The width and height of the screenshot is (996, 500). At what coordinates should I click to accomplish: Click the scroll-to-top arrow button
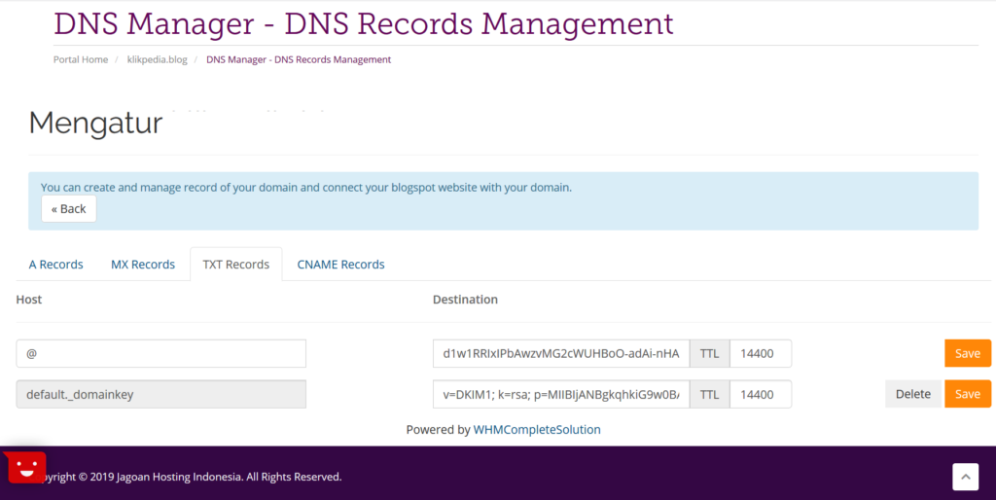[964, 476]
